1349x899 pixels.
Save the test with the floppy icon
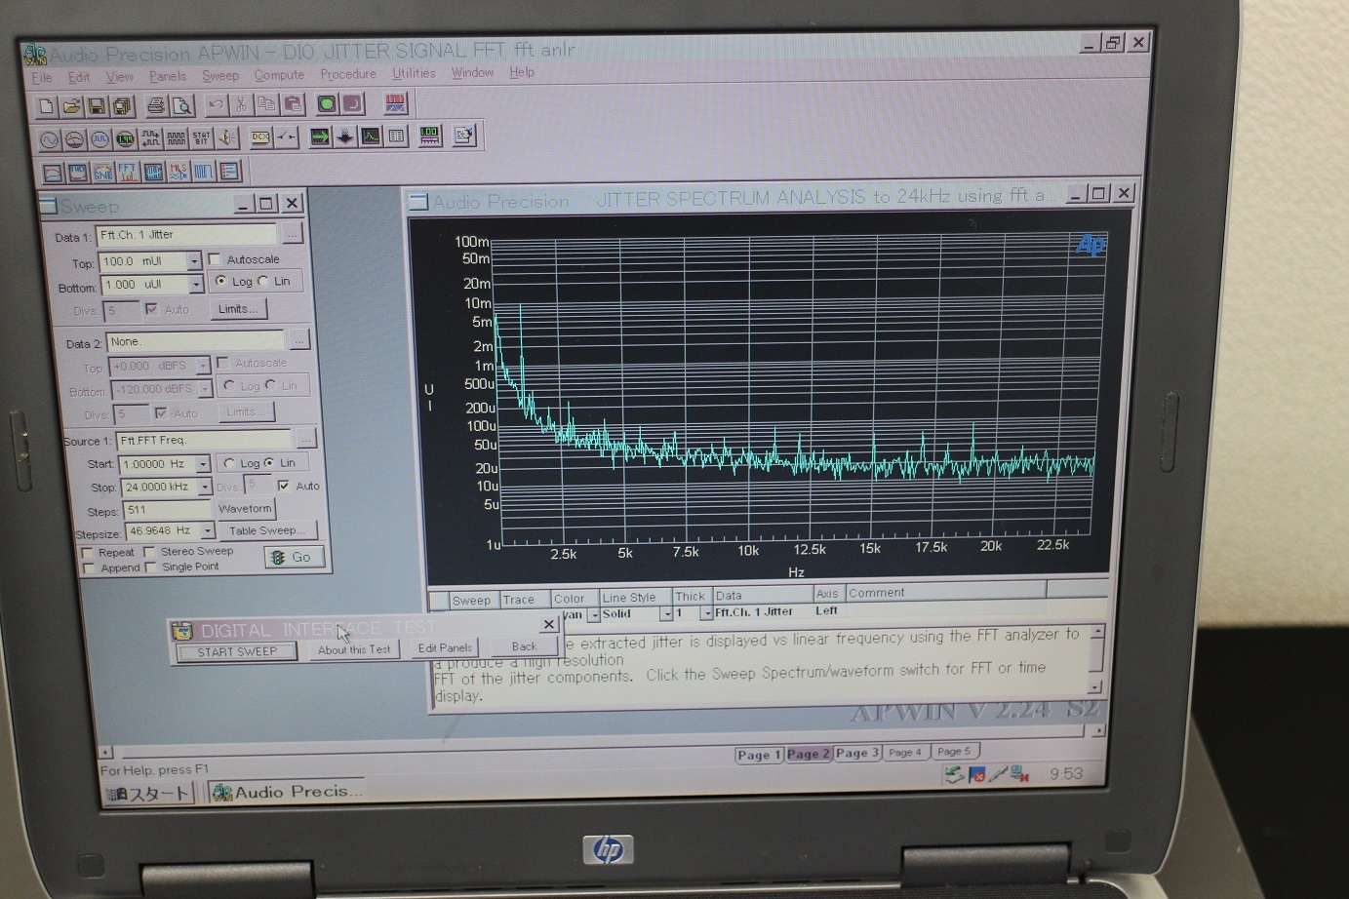[96, 106]
